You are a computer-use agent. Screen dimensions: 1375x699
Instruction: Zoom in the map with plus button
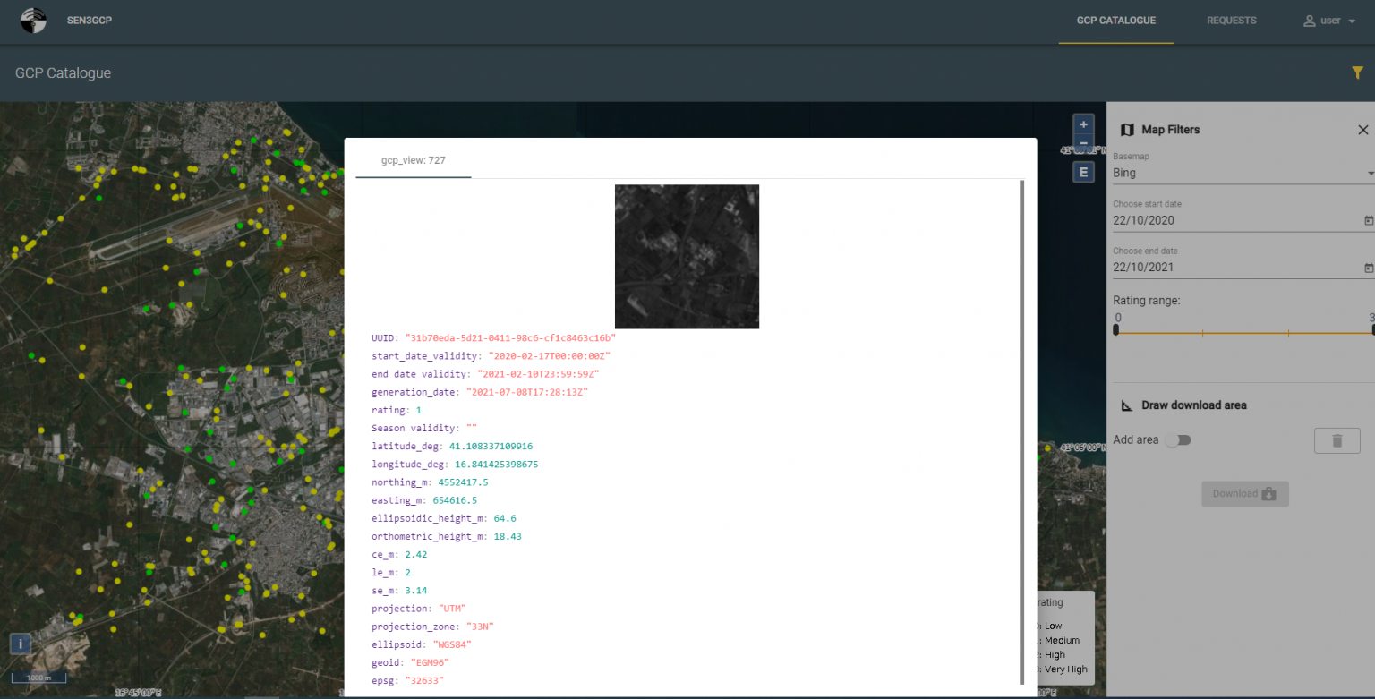click(x=1083, y=124)
